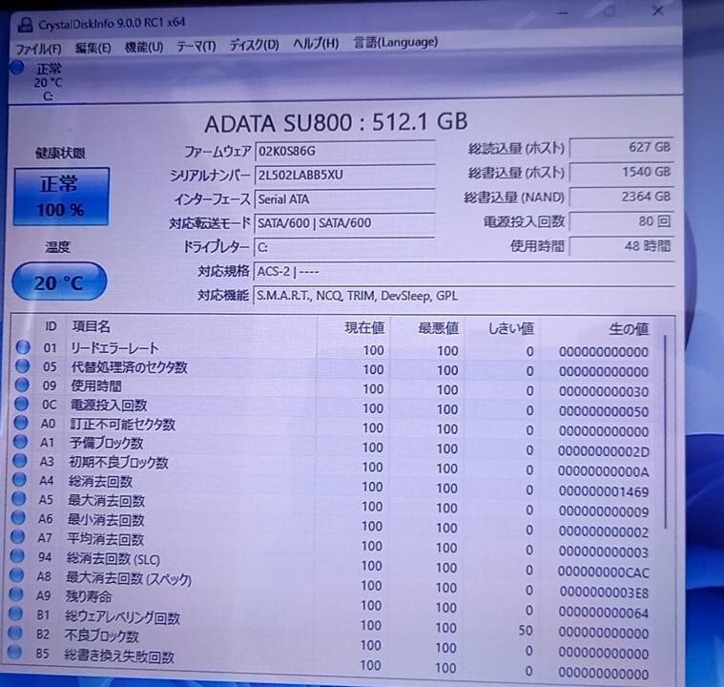Screen dimensions: 724x687
Task: Click the serial number field 2L502LABB5XU
Action: 344,176
